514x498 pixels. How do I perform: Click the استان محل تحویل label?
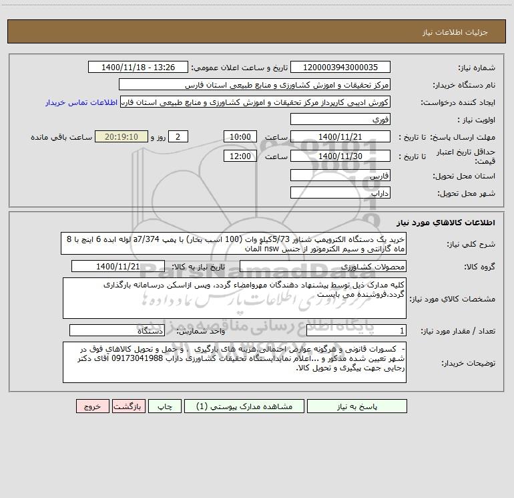coord(464,176)
